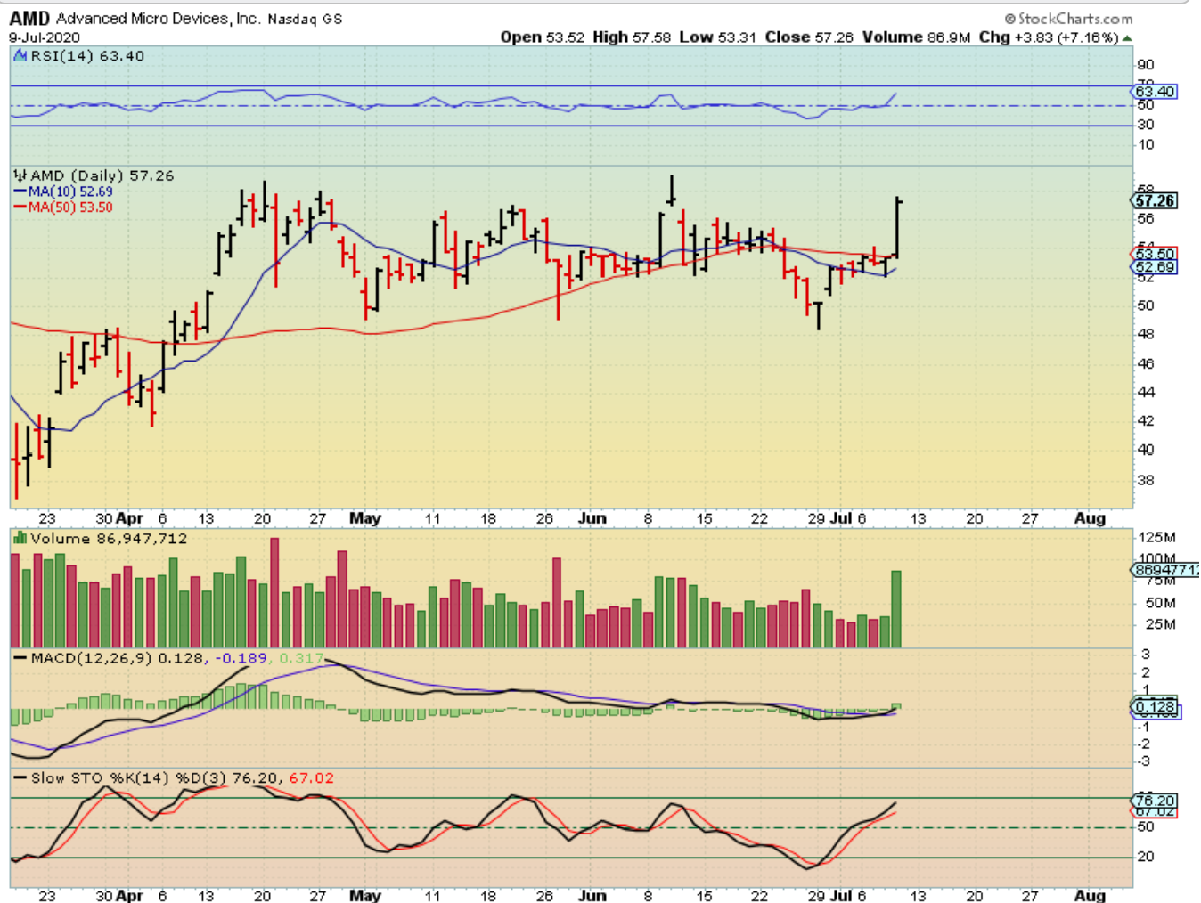
Task: Click the AMD (Daily) 57.26 panel label
Action: click(102, 175)
